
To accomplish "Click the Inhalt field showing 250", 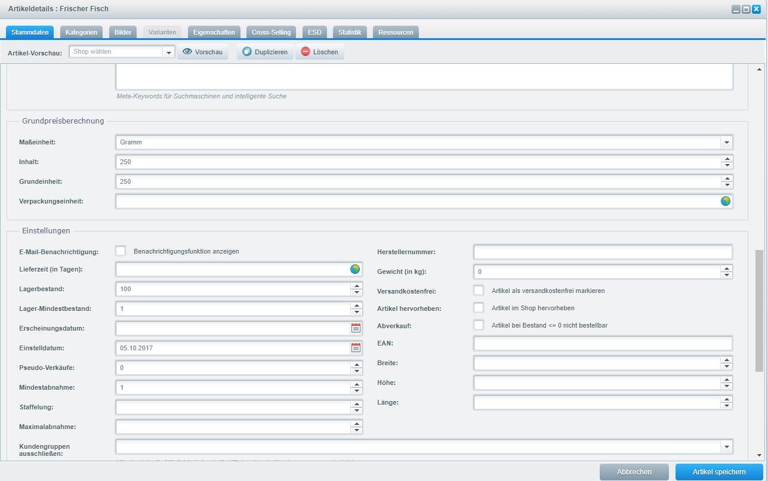I will coord(418,162).
